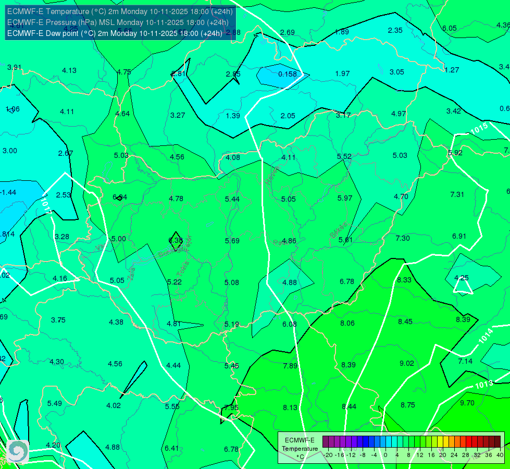Click the Békés county label
The height and width of the screenshot is (469, 510).
[x=338, y=230]
